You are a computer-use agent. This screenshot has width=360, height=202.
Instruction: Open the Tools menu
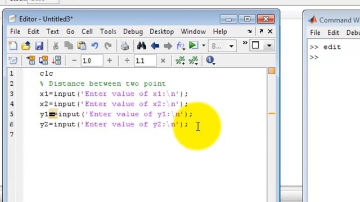108,31
